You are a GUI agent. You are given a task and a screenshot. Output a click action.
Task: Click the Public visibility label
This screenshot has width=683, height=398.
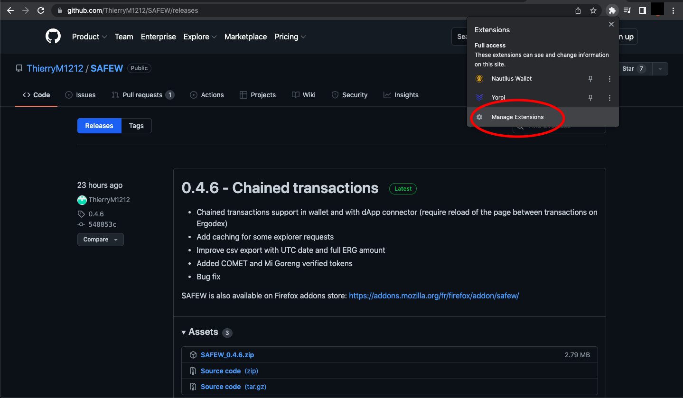[x=139, y=68]
